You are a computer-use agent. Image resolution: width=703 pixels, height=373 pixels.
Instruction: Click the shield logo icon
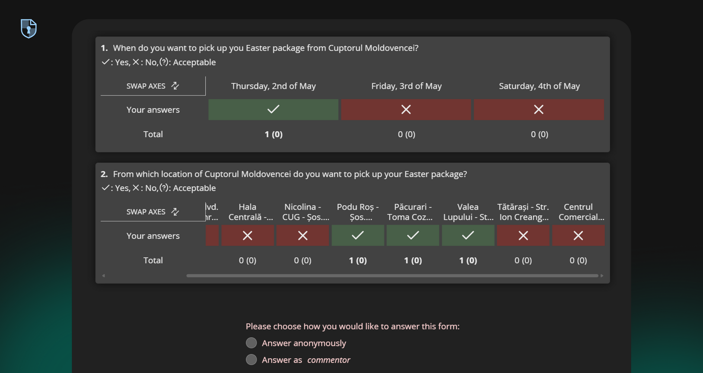(29, 28)
